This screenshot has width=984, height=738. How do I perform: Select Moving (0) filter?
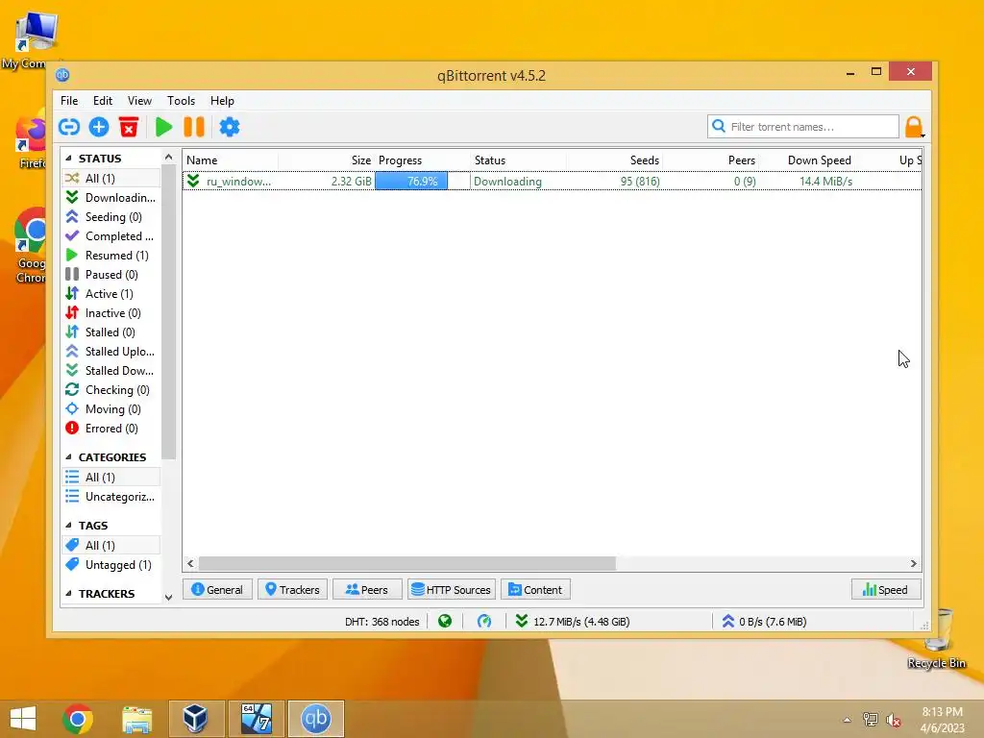[x=111, y=409]
